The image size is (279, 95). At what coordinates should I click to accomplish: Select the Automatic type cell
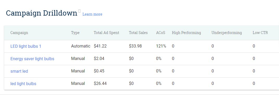point(80,46)
